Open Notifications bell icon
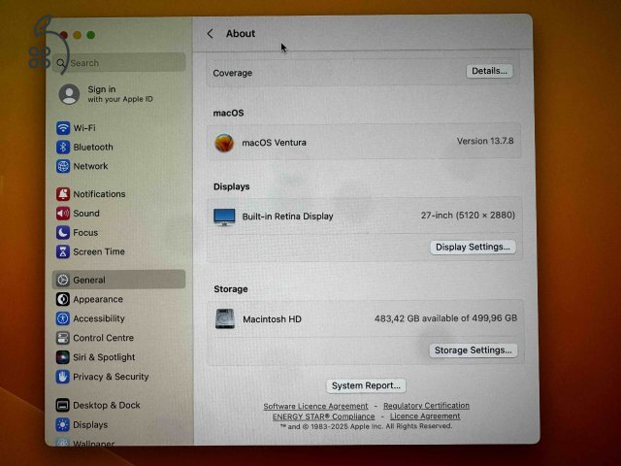621x466 pixels. click(63, 194)
